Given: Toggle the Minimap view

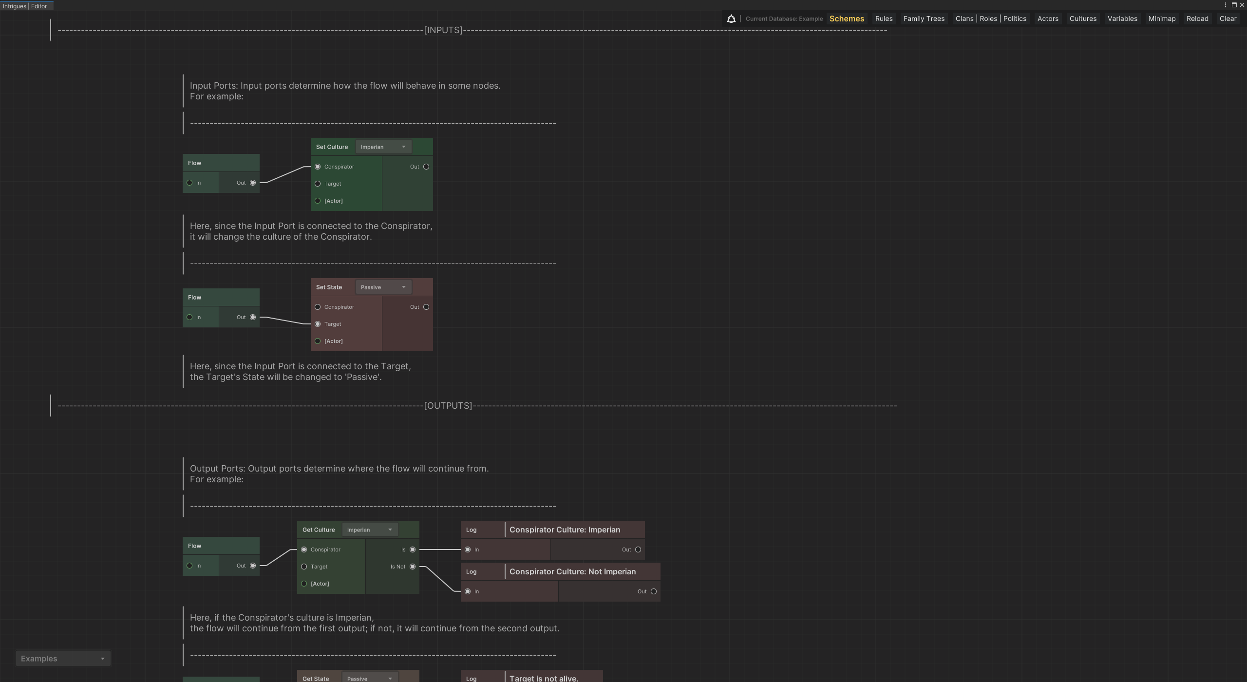Looking at the screenshot, I should pos(1162,19).
